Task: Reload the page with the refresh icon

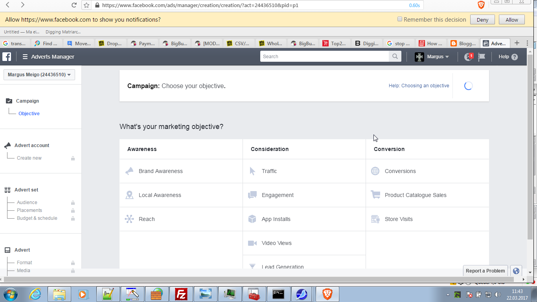Action: tap(74, 5)
